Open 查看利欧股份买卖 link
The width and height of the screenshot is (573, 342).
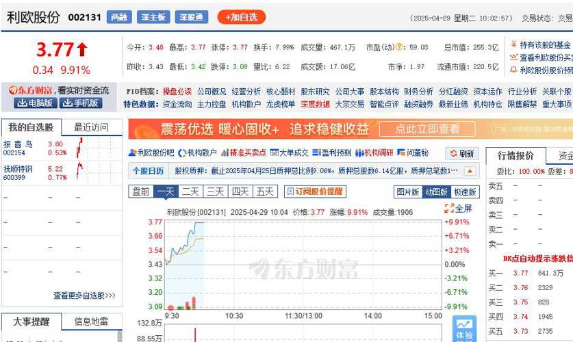coord(546,57)
